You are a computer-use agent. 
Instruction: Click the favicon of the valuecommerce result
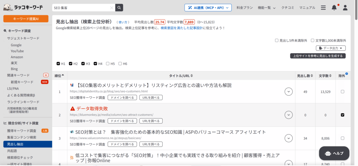tap(72, 132)
